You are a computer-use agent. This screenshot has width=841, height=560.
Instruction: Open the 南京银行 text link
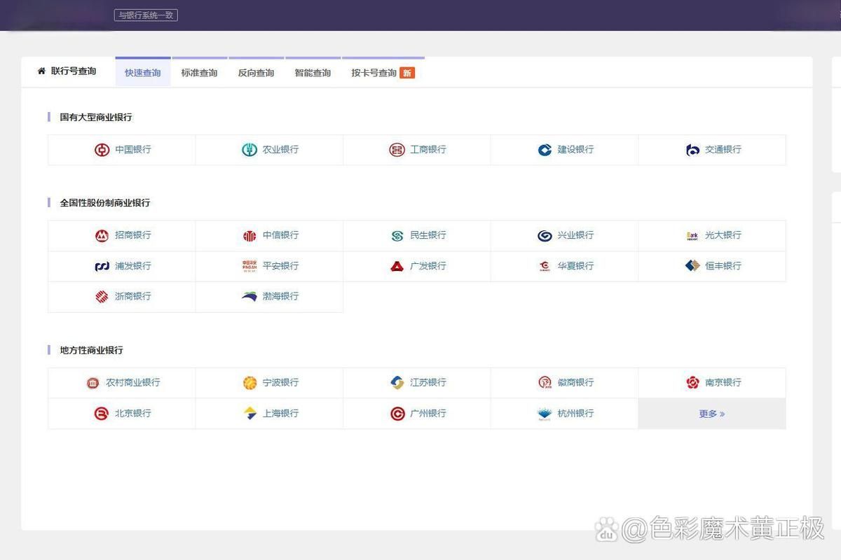click(x=723, y=383)
